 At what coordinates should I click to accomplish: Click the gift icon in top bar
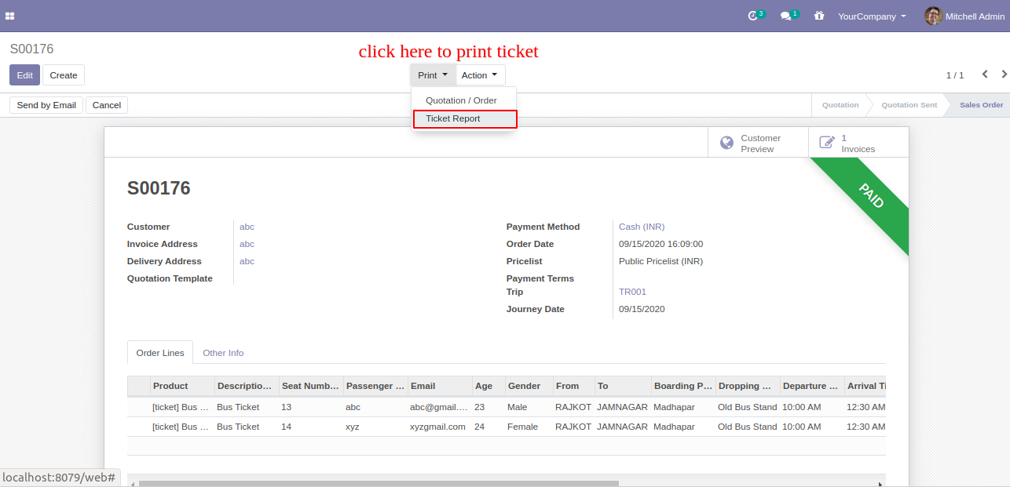click(x=819, y=16)
